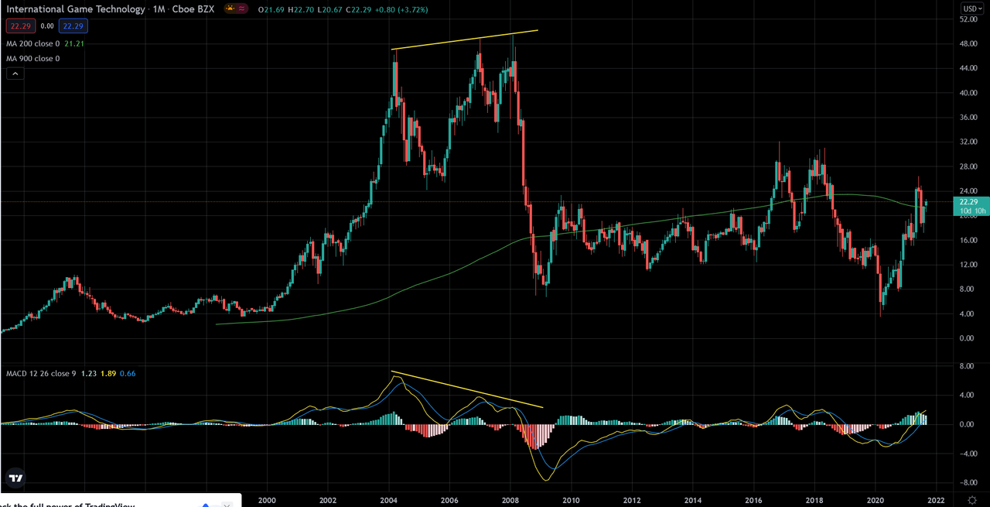Image resolution: width=990 pixels, height=507 pixels.
Task: Click the blue 22.29 buy price box
Action: [x=73, y=26]
